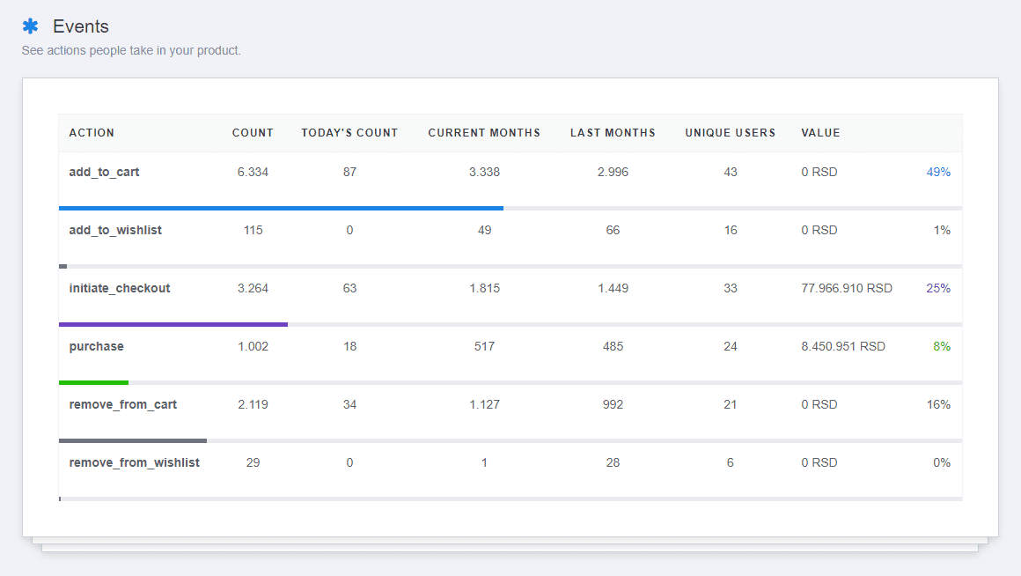This screenshot has height=576, width=1021.
Task: Click the LAST MONTHS column header
Action: 613,133
